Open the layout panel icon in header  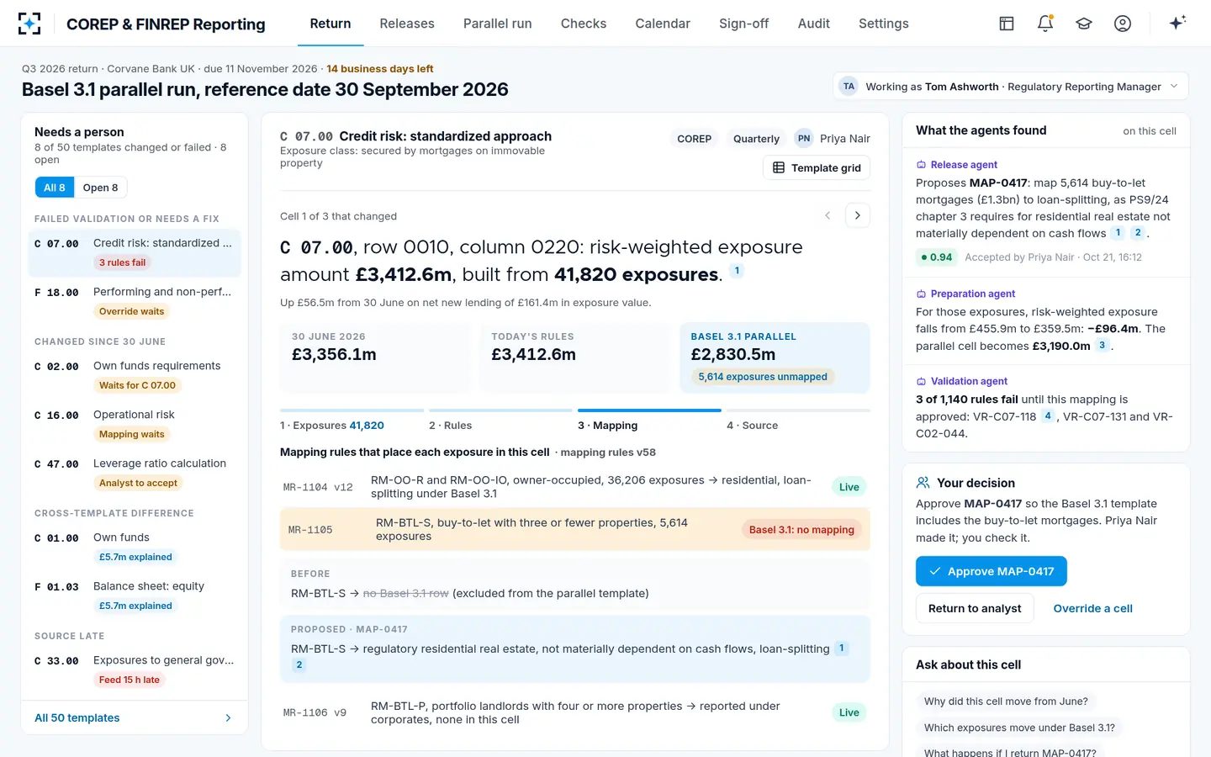point(1007,24)
